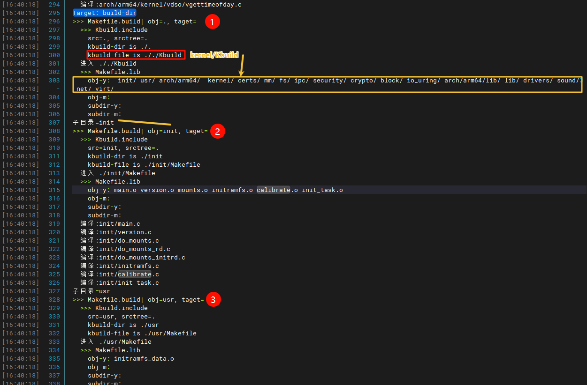Click the '编译:init/main.c' log line
The height and width of the screenshot is (385, 587).
110,224
